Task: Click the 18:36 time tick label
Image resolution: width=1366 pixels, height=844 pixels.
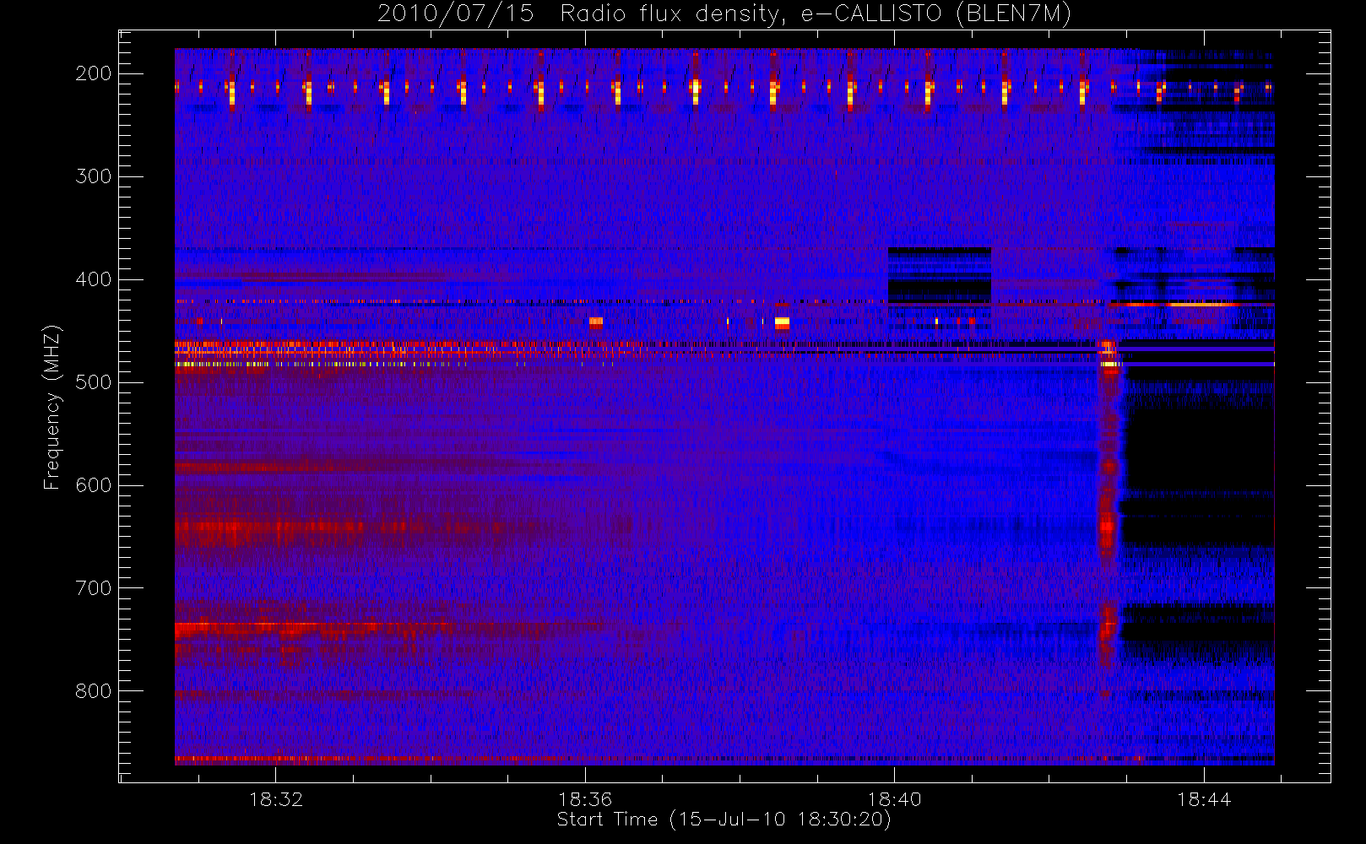Action: (x=585, y=799)
